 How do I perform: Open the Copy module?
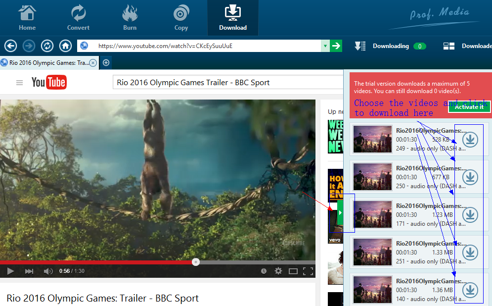[181, 18]
